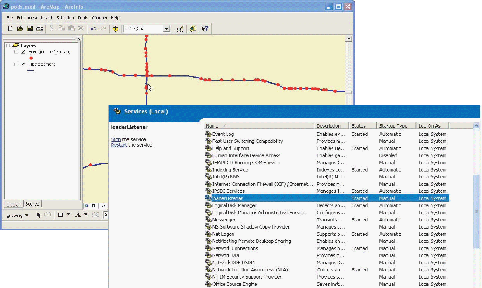Click the Open folder icon in ArcMap toolbar
This screenshot has width=482, height=288.
20,28
